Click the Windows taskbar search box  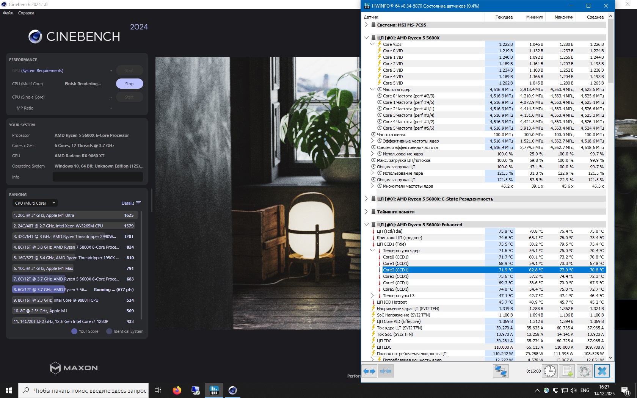coord(83,390)
